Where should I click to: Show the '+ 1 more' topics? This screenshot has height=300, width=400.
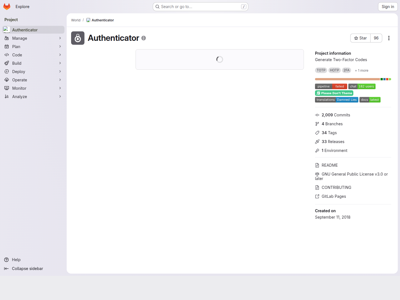pos(361,71)
